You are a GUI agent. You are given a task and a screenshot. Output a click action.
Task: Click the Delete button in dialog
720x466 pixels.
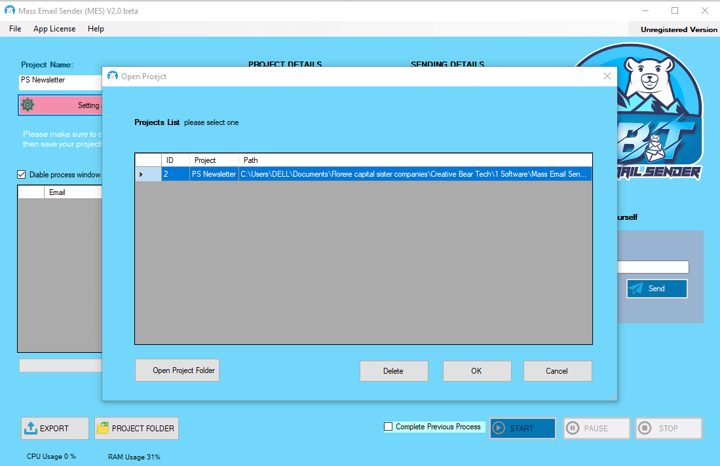[x=393, y=371]
